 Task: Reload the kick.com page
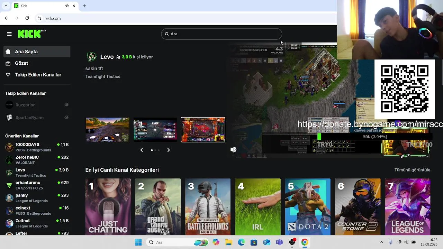[x=27, y=18]
